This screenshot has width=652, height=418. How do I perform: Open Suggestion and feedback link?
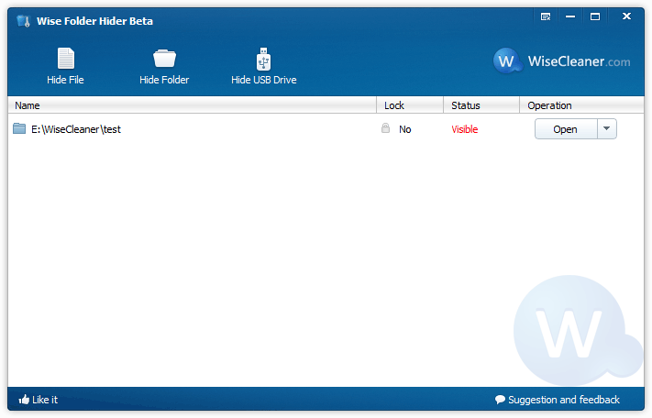coord(558,400)
